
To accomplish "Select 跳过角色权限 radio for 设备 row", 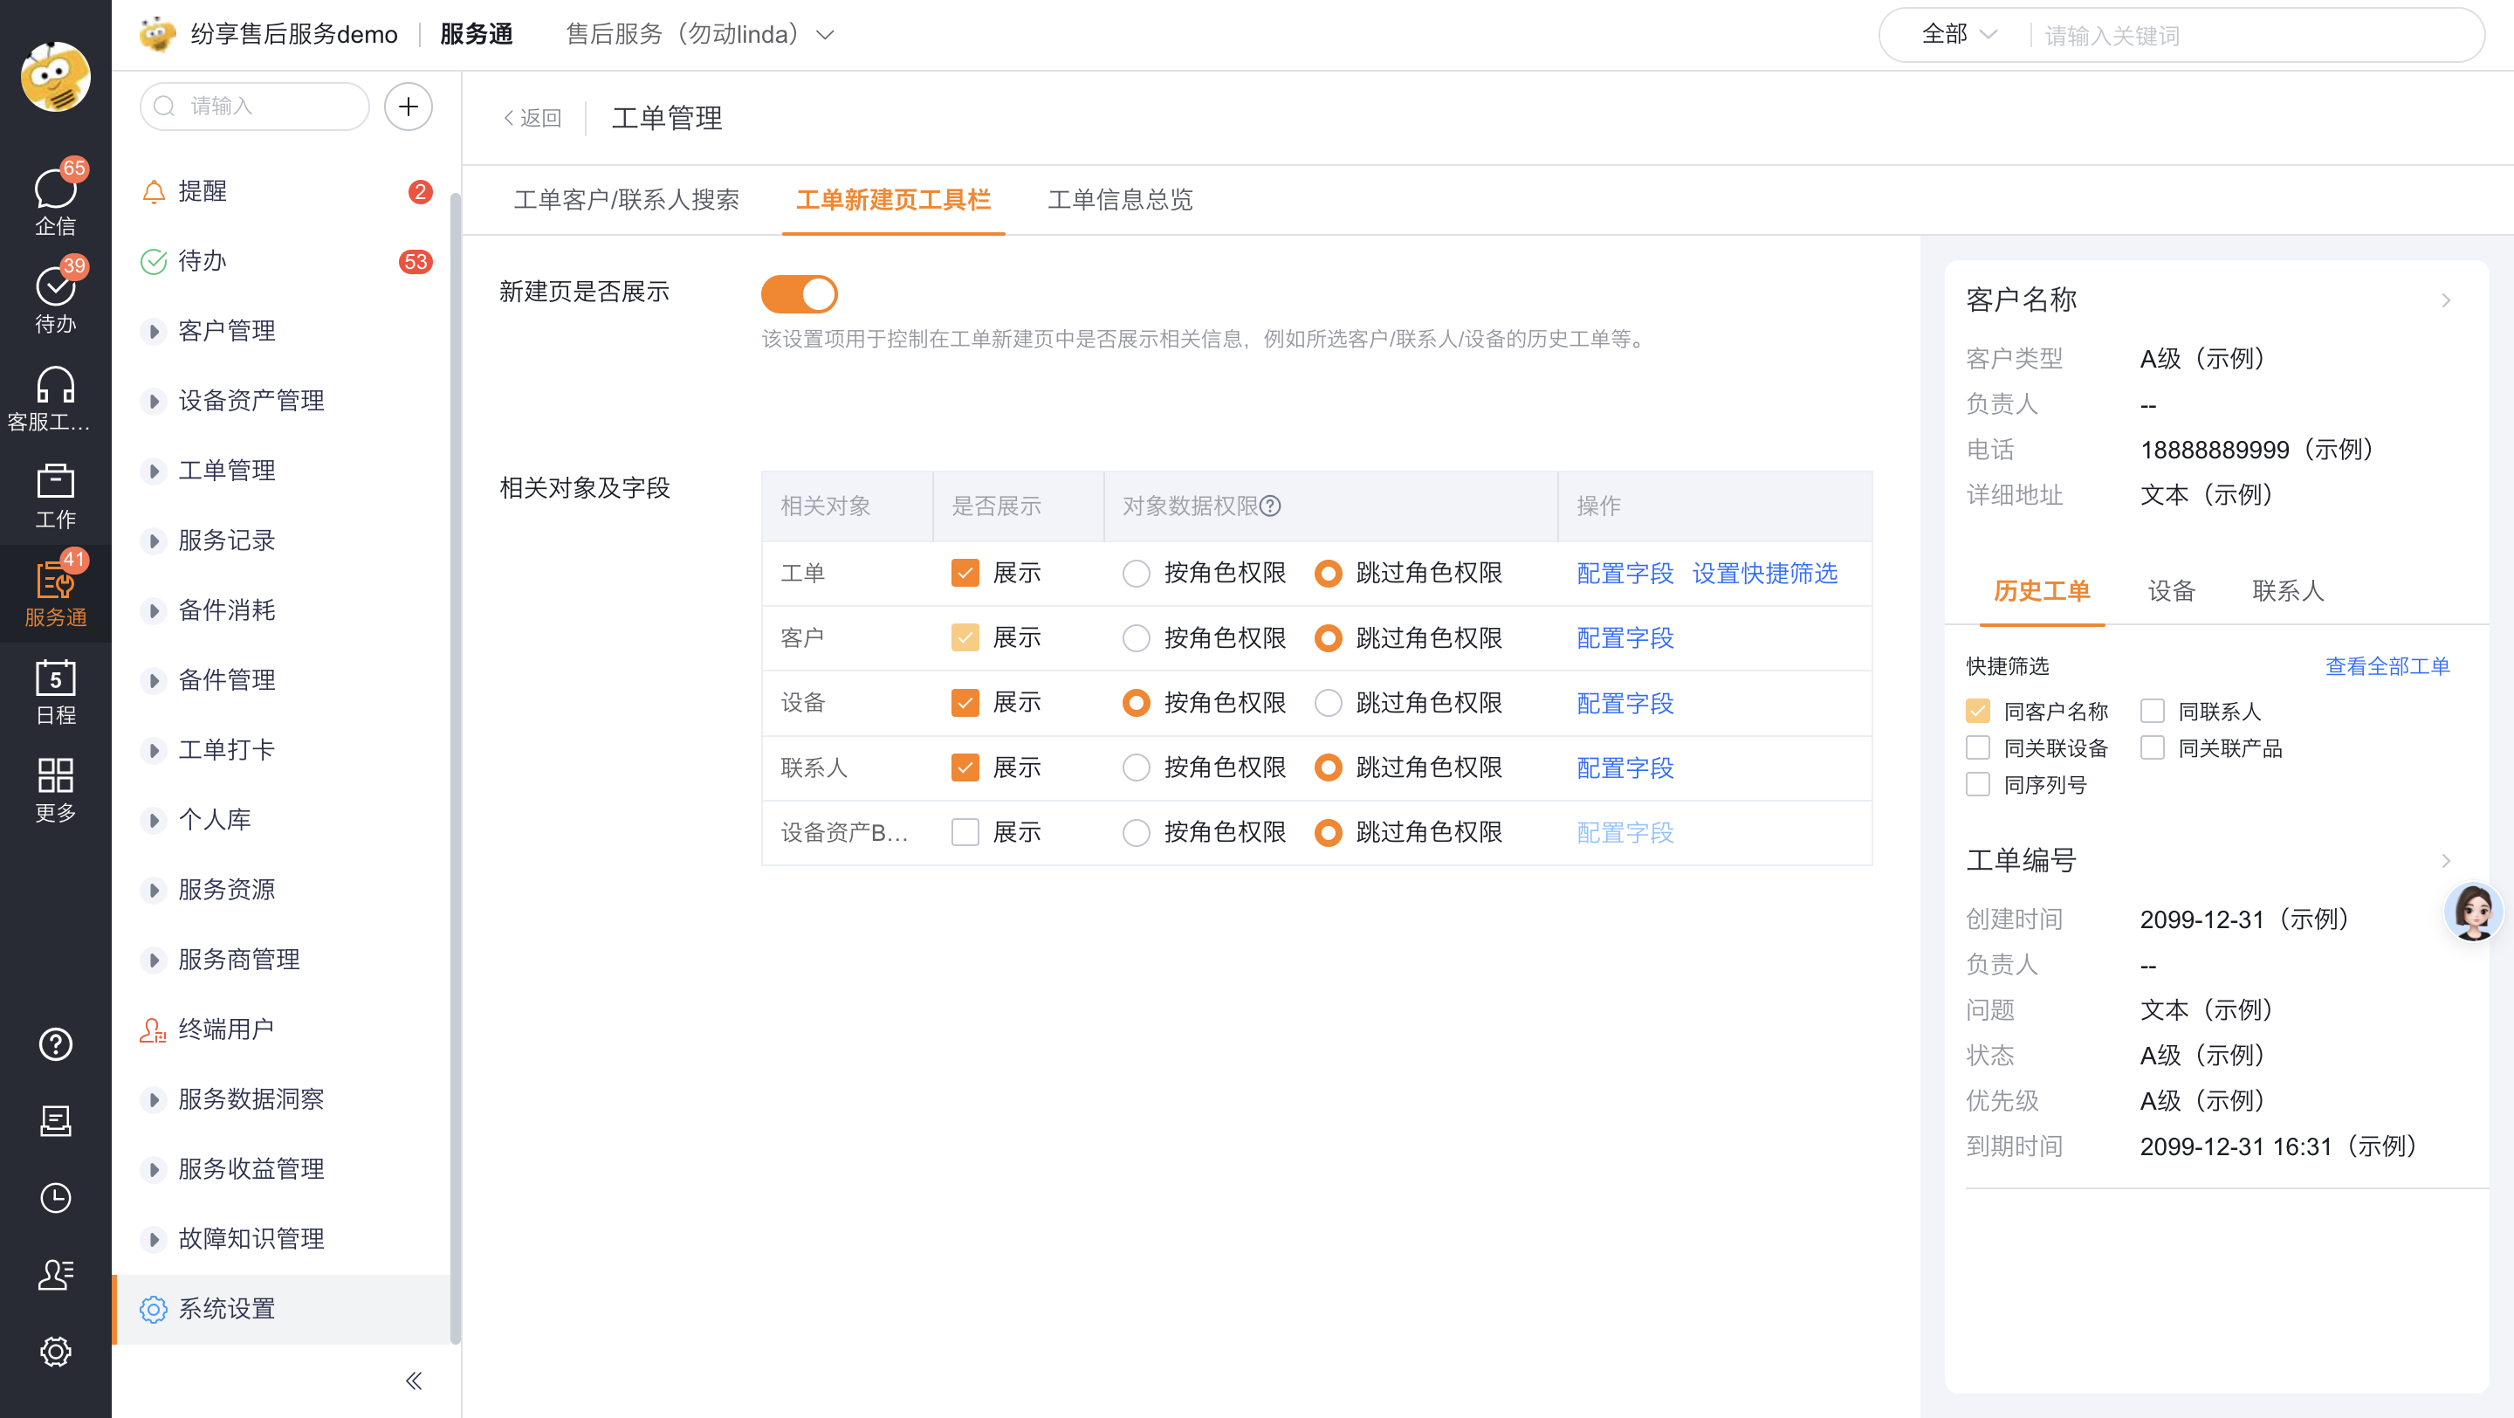I will (1329, 703).
